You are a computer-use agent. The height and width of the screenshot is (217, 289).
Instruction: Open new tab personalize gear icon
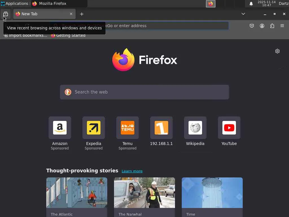click(277, 51)
